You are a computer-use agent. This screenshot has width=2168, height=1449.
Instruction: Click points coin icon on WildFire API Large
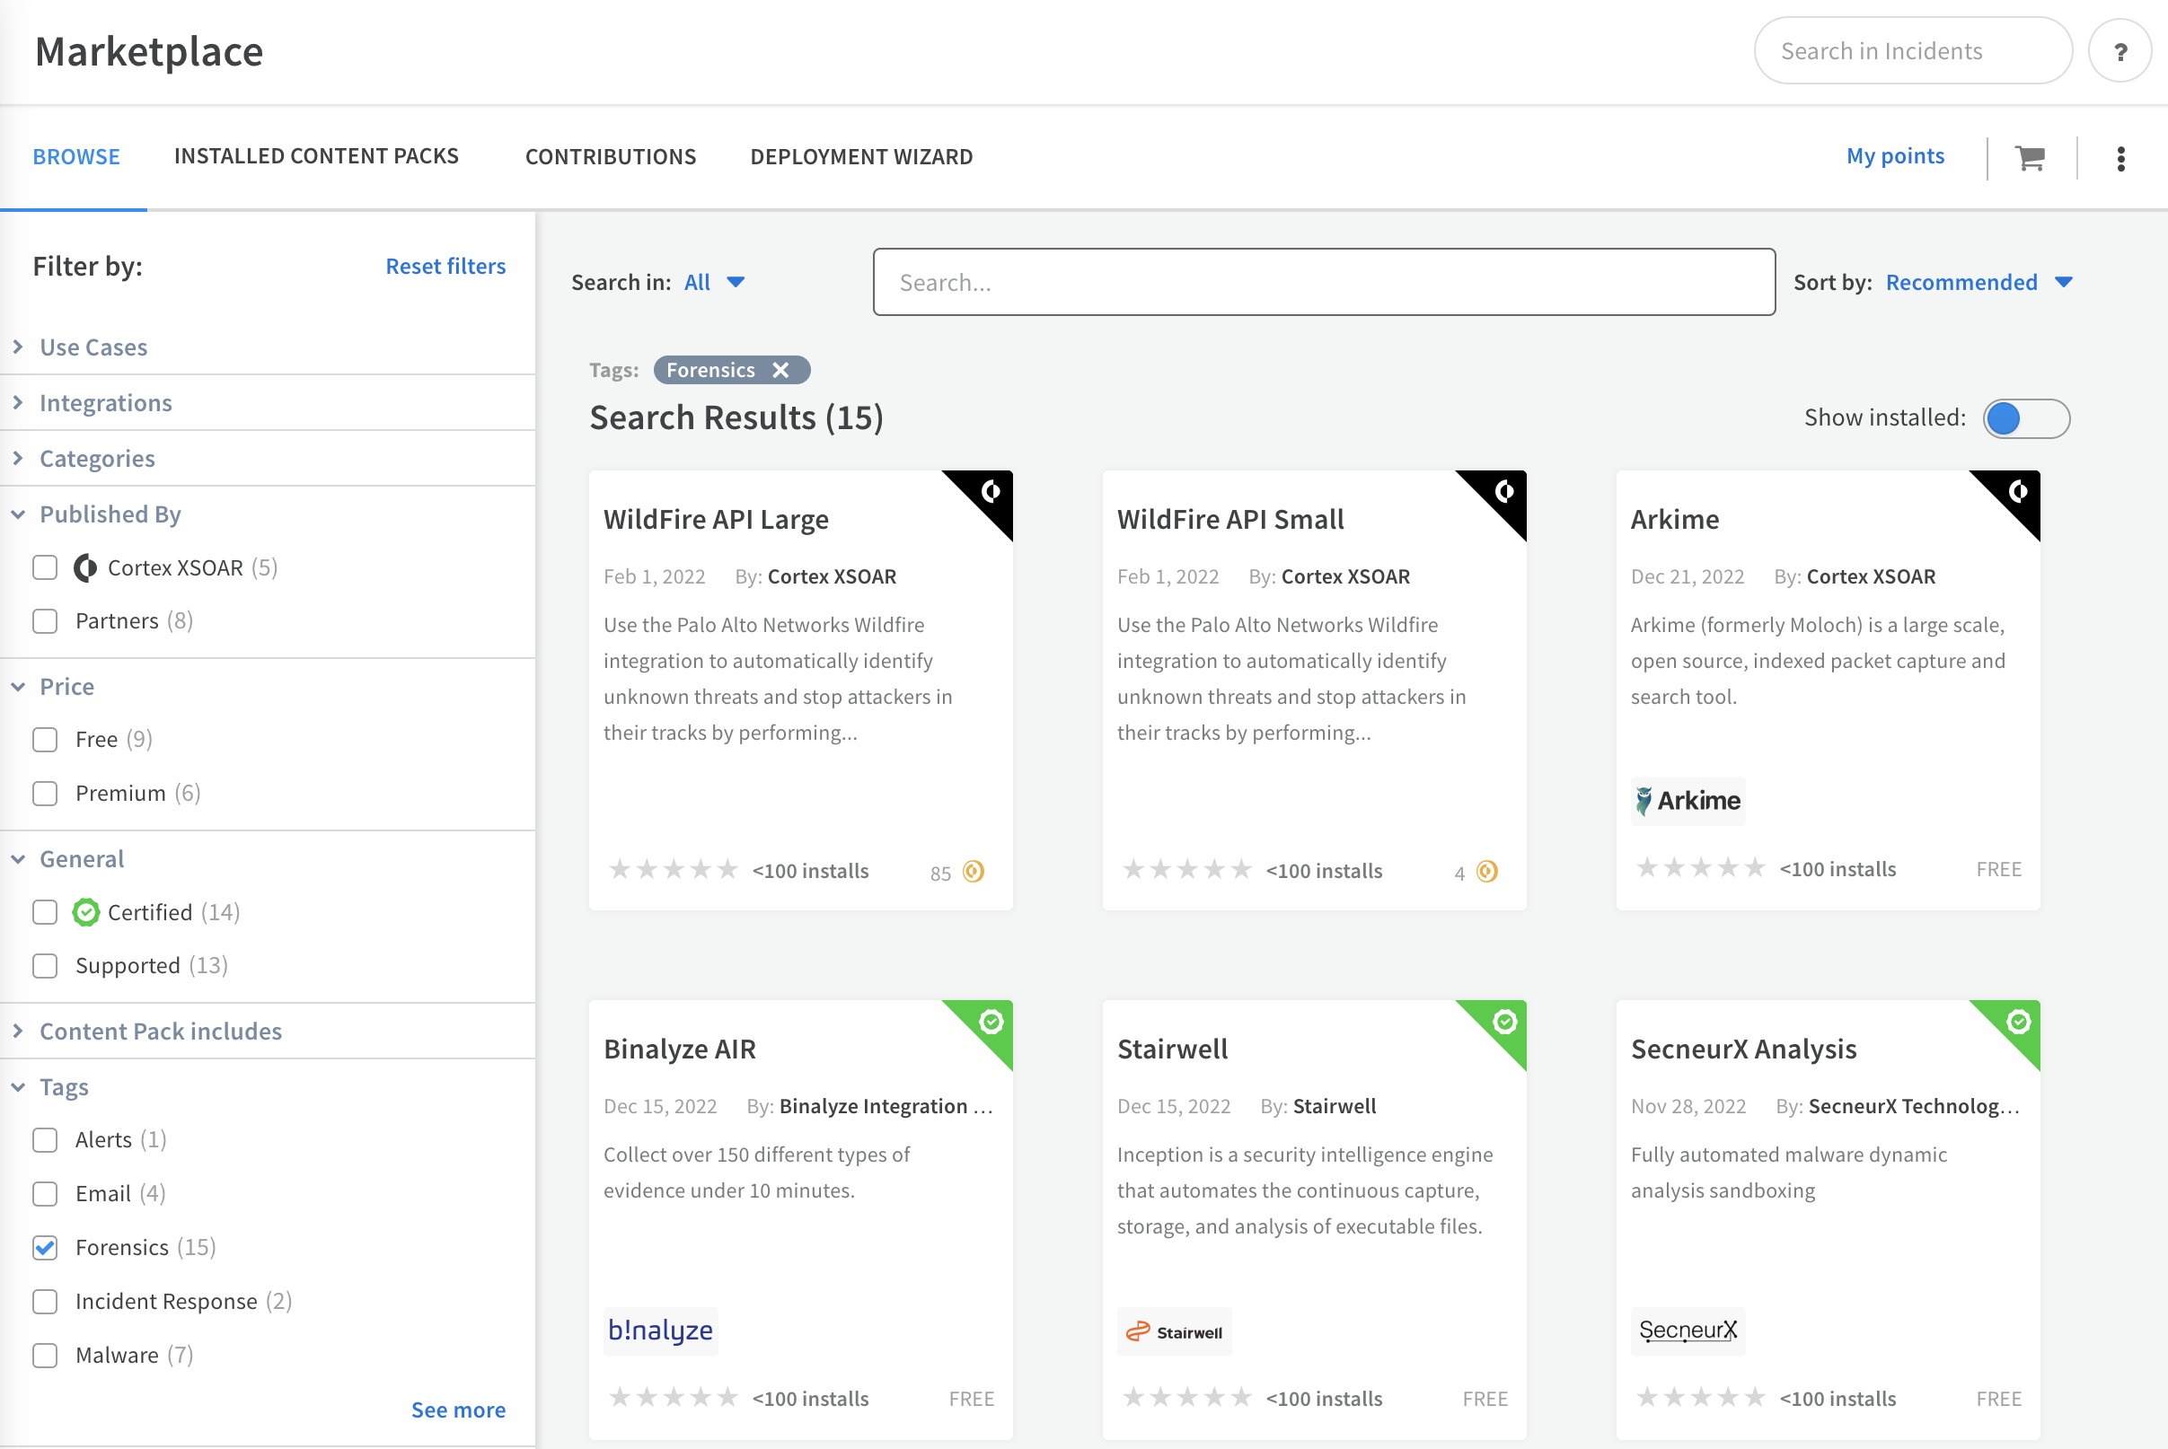pos(973,872)
